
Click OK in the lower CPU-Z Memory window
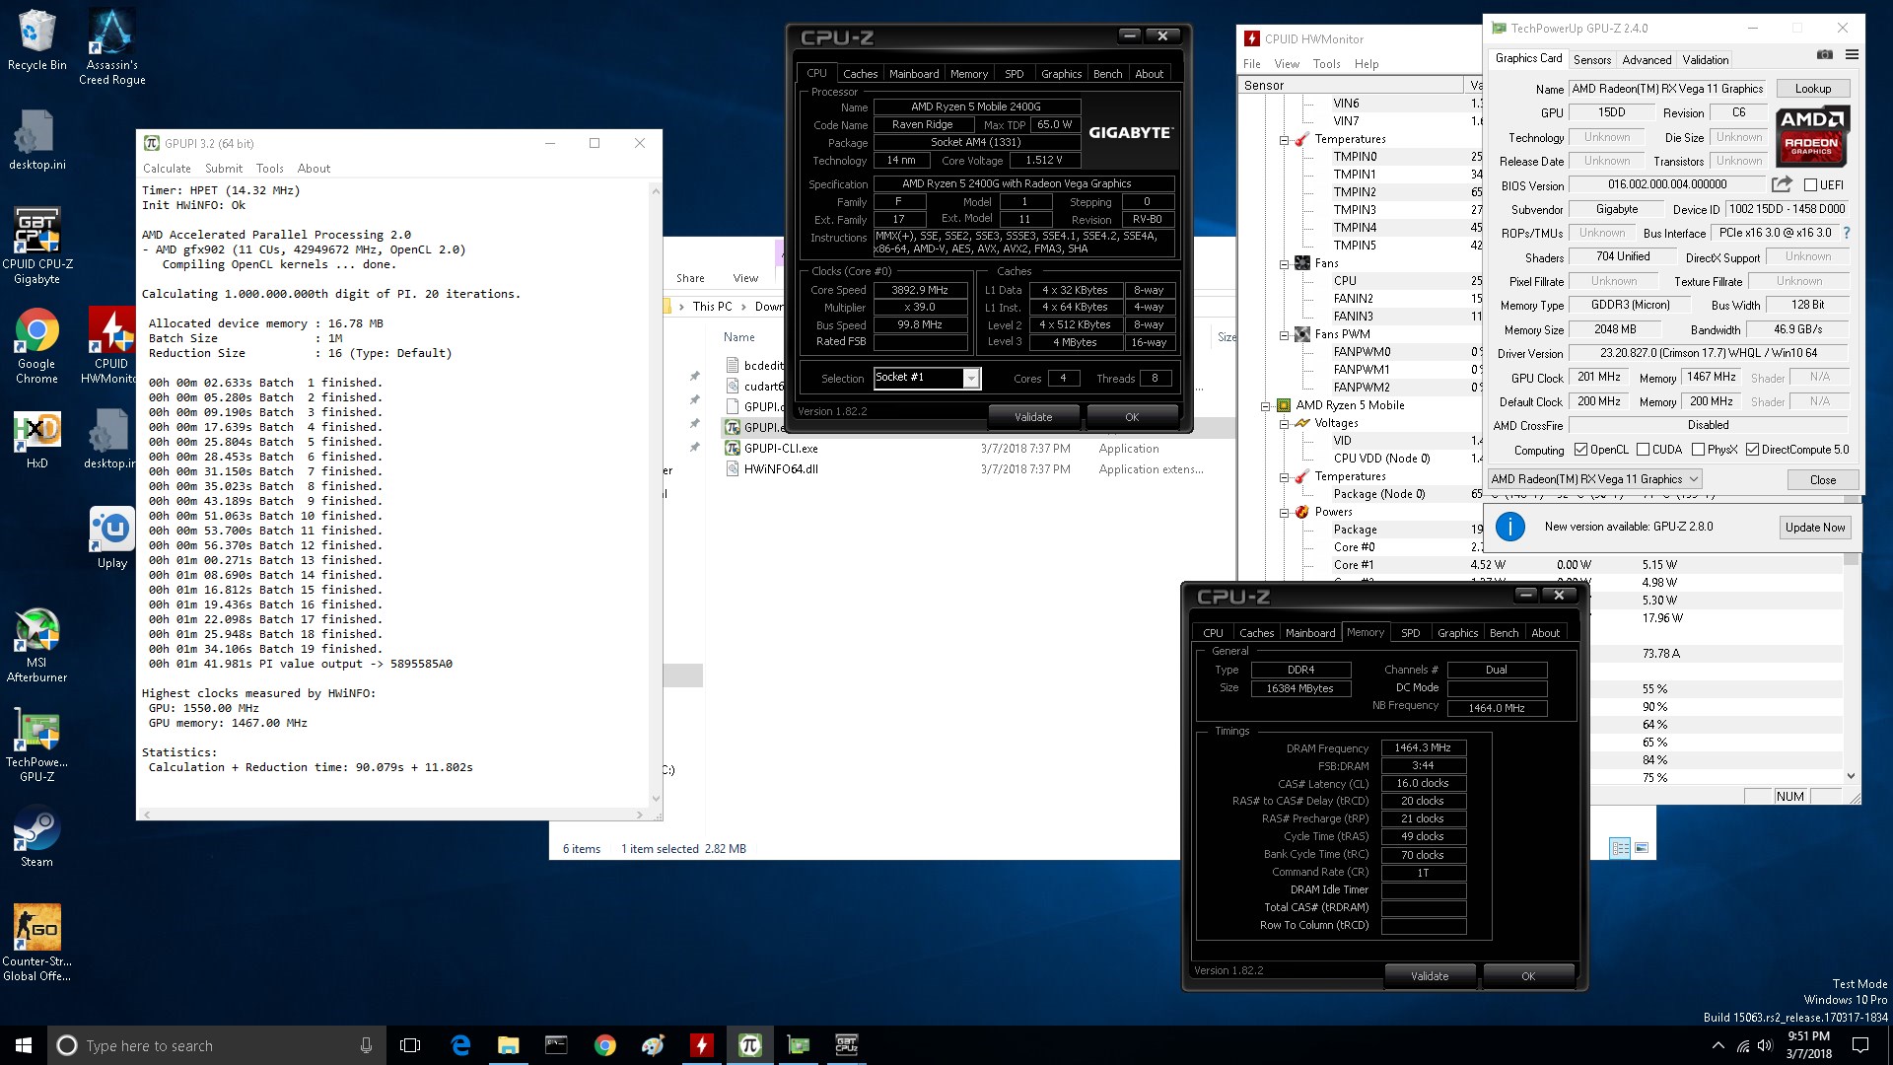click(1527, 976)
